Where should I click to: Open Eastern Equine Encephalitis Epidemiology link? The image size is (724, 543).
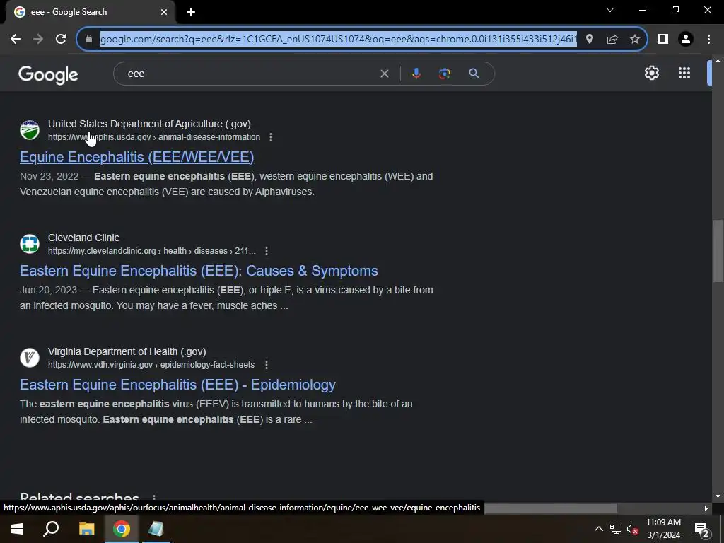tap(177, 385)
